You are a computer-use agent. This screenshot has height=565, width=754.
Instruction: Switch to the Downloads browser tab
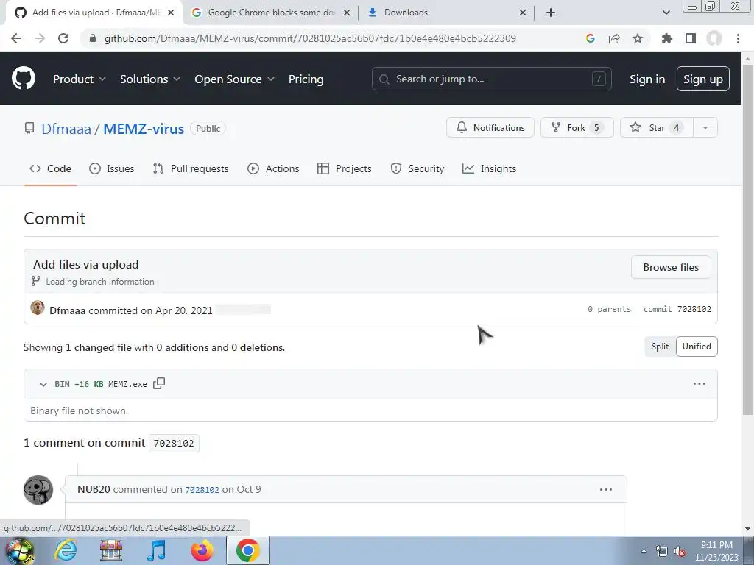(x=445, y=13)
